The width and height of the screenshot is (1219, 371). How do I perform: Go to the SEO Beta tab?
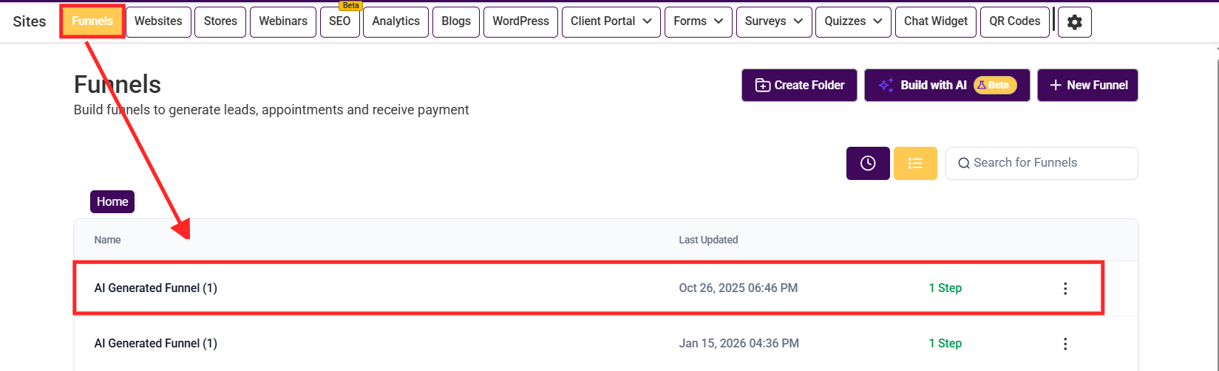tap(340, 22)
